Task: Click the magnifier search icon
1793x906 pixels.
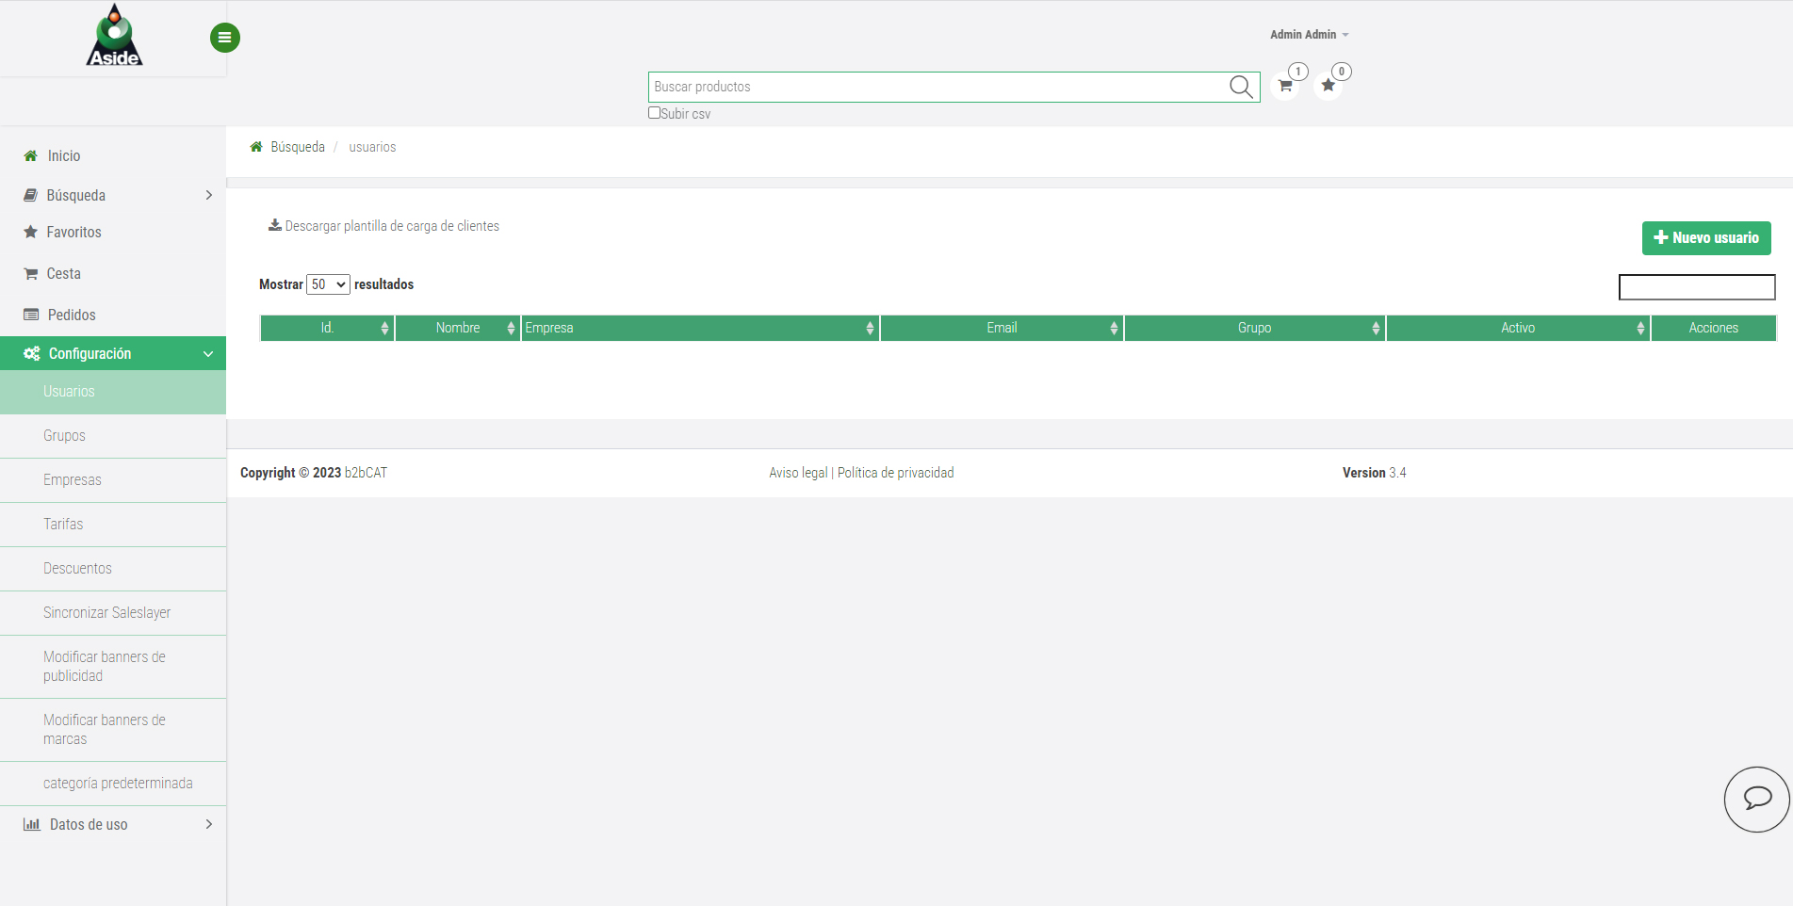Action: 1241,87
